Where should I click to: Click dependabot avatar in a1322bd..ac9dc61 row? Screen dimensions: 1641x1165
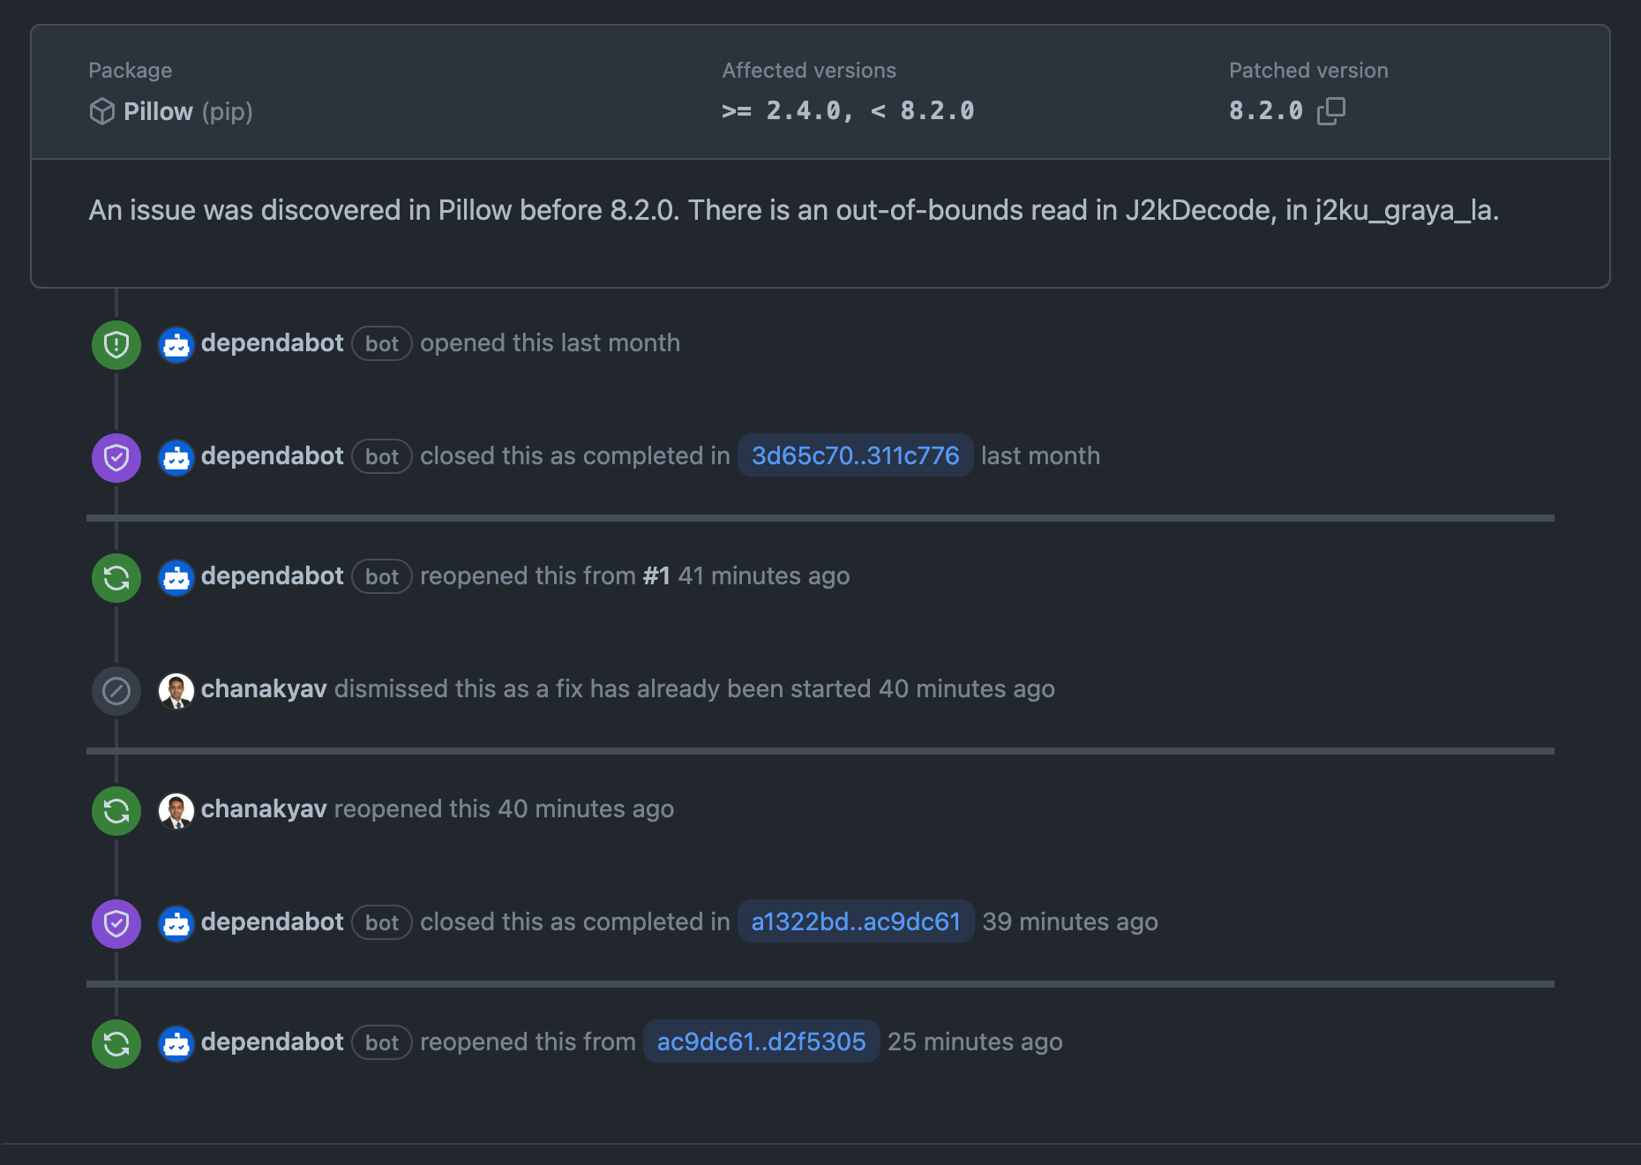point(176,923)
